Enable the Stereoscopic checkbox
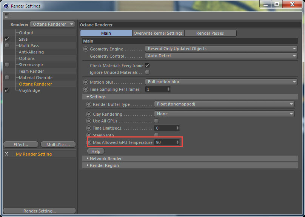Viewport: 305px width, 217px height. coord(7,65)
